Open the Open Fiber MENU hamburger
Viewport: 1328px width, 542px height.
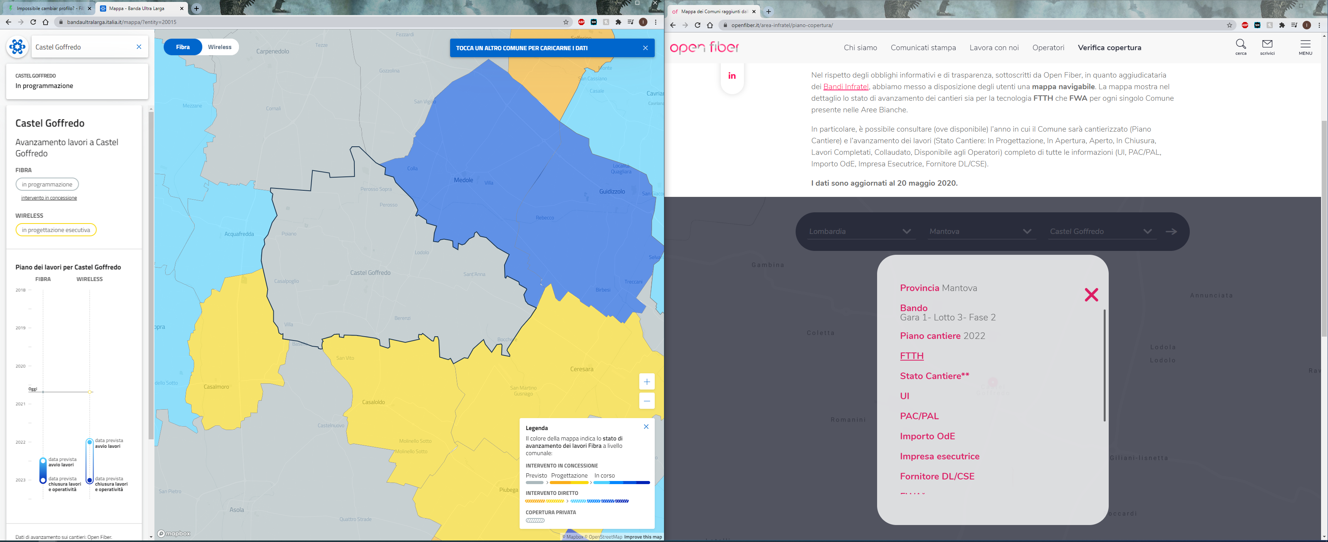pyautogui.click(x=1305, y=45)
